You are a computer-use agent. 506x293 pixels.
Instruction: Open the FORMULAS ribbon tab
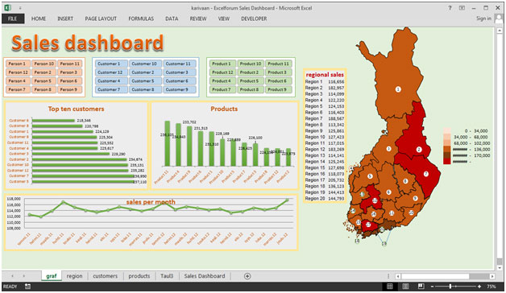tap(141, 19)
